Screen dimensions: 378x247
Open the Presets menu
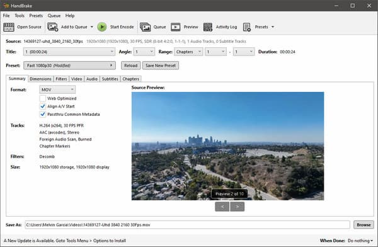click(x=36, y=16)
